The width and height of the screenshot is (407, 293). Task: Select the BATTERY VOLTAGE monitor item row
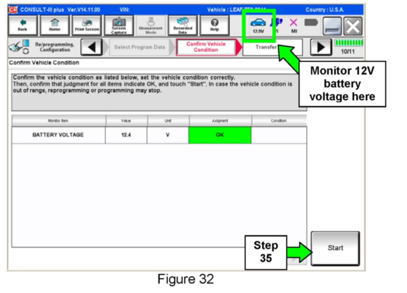tap(58, 135)
